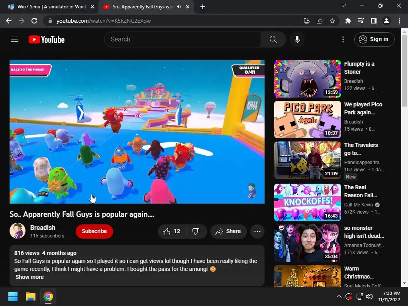
Task: Go forward in browser history
Action: tap(22, 21)
